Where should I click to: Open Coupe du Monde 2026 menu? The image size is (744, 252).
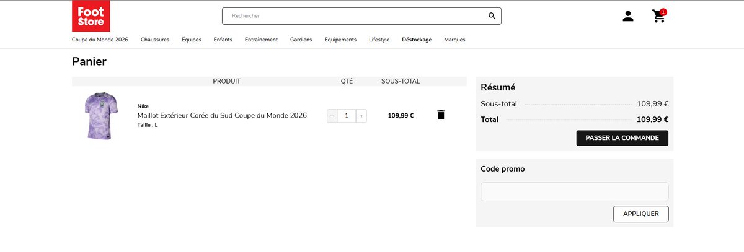(100, 40)
